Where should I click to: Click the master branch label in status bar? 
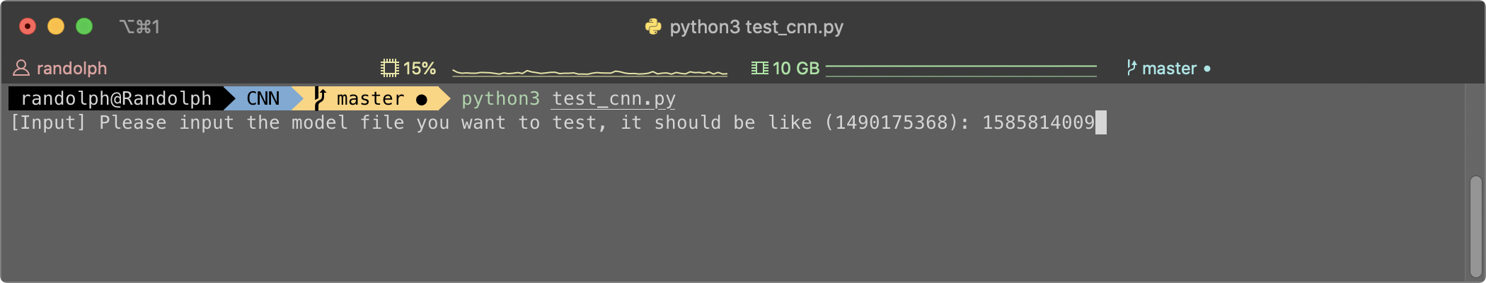point(1169,69)
